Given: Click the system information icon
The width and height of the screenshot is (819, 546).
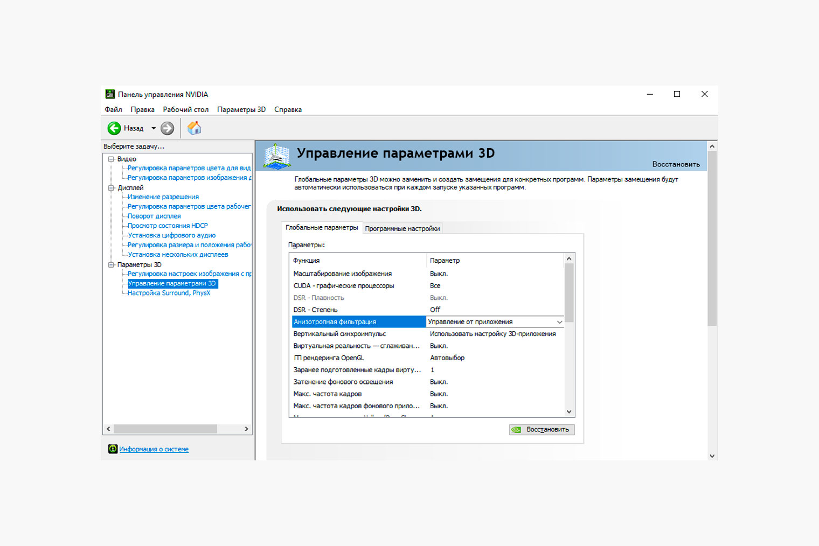Looking at the screenshot, I should point(113,449).
